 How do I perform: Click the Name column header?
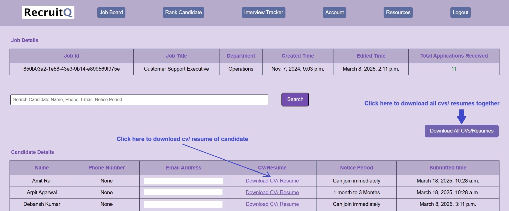click(42, 168)
